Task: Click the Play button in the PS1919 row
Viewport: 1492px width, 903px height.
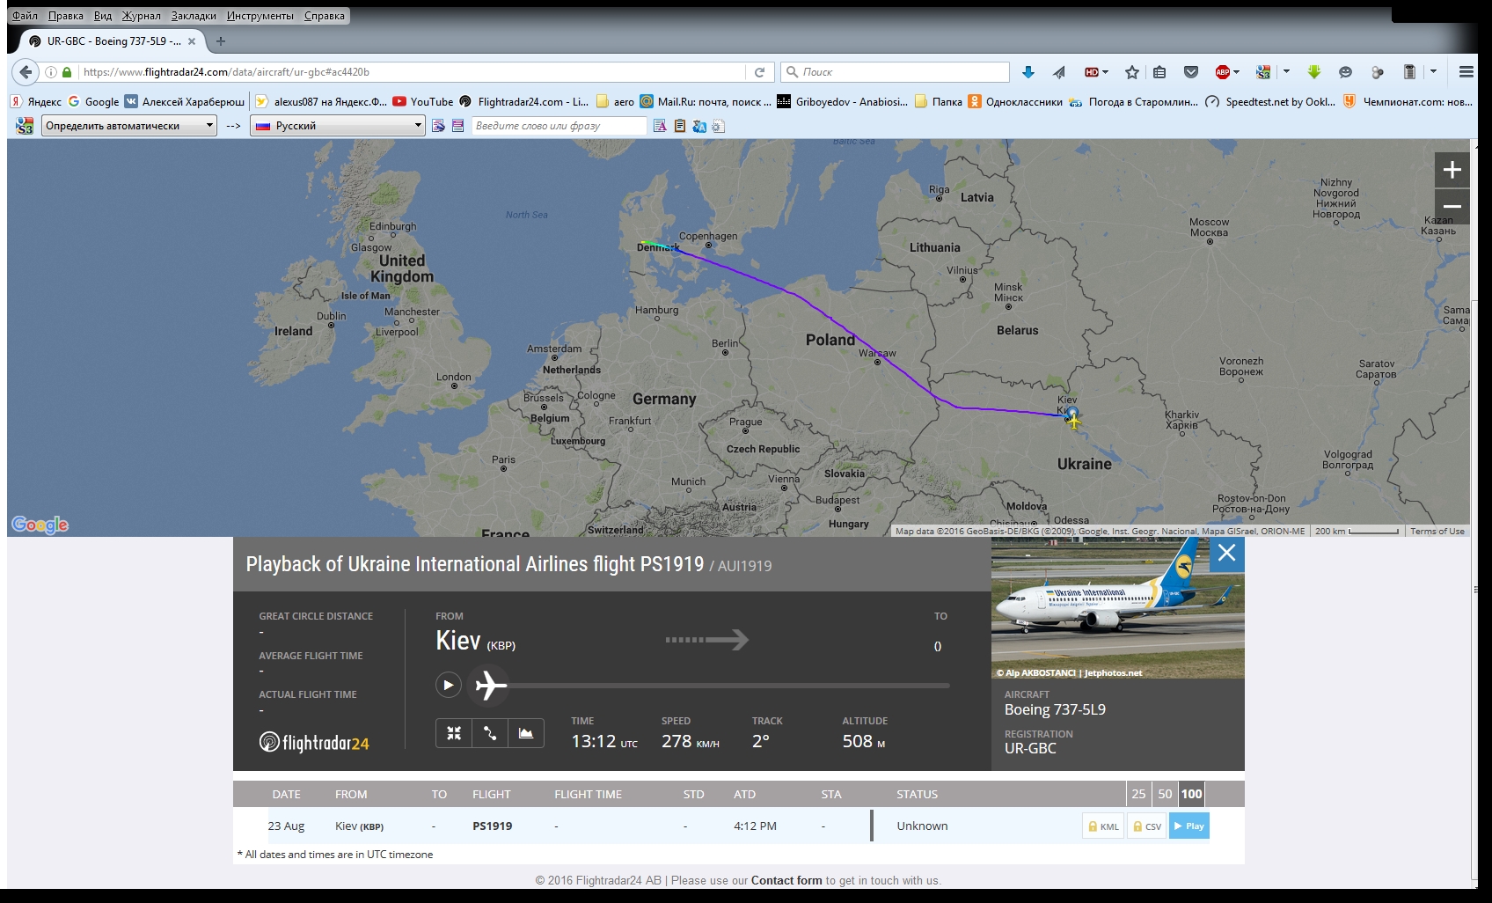Action: coord(1188,826)
